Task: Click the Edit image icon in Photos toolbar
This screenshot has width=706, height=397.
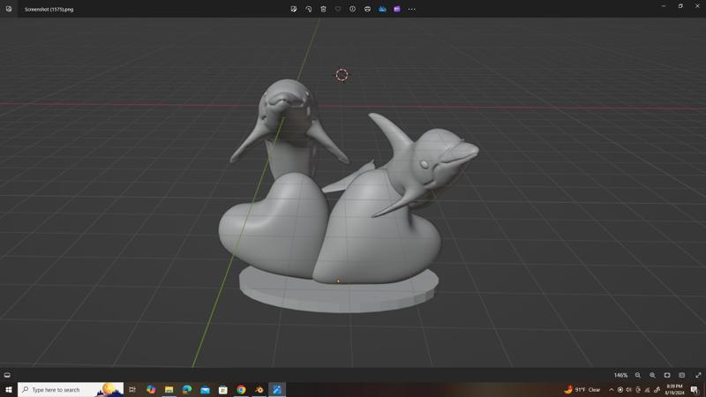Action: click(294, 9)
